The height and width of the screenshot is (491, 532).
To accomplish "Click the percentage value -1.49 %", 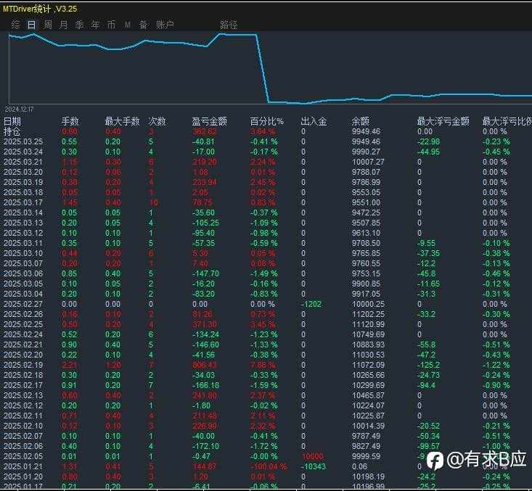I will click(264, 273).
